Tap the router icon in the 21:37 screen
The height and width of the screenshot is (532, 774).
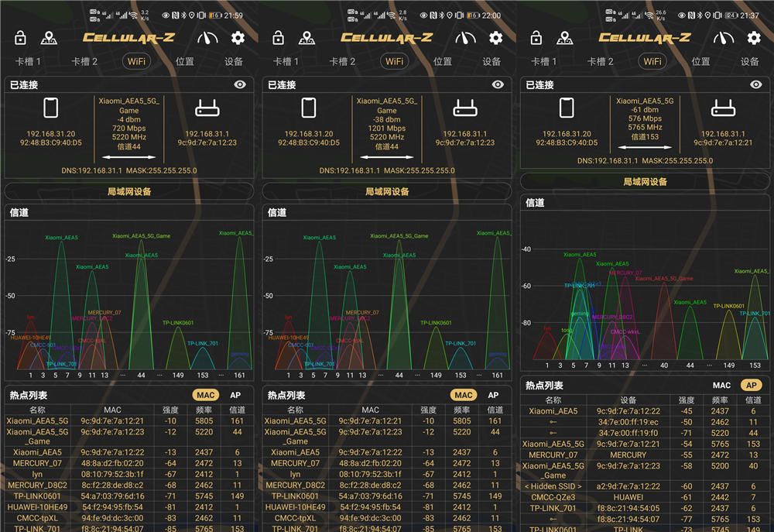coord(723,108)
